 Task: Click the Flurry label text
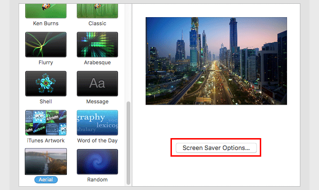click(46, 62)
